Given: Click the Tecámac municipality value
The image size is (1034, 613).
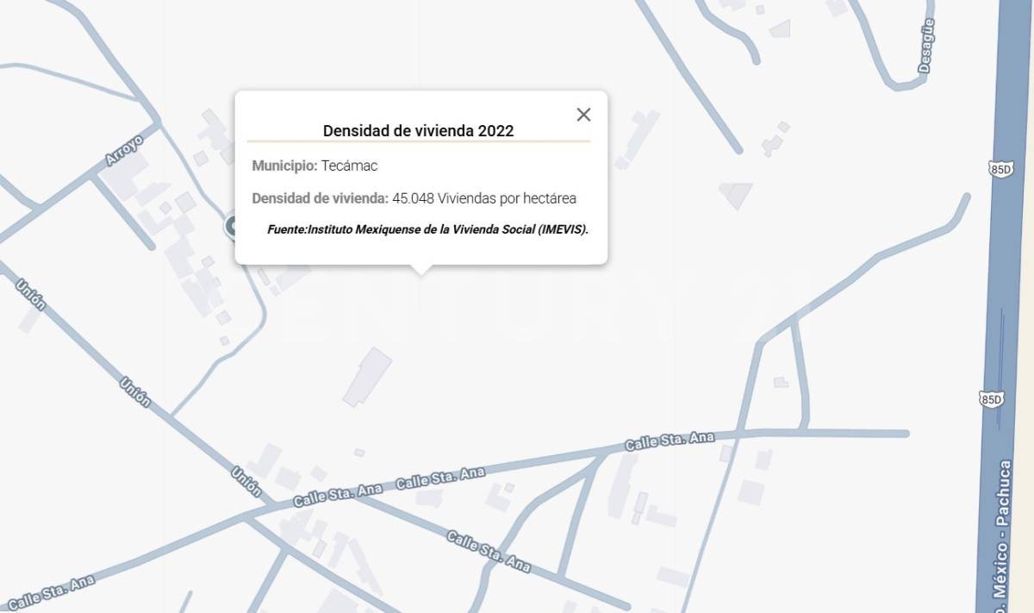Looking at the screenshot, I should (349, 166).
